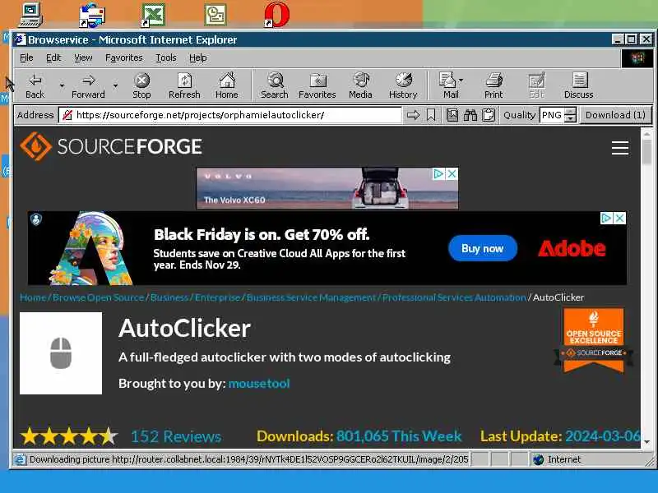This screenshot has width=658, height=493.
Task: Close the Adobe Black Friday ad
Action: pos(620,218)
